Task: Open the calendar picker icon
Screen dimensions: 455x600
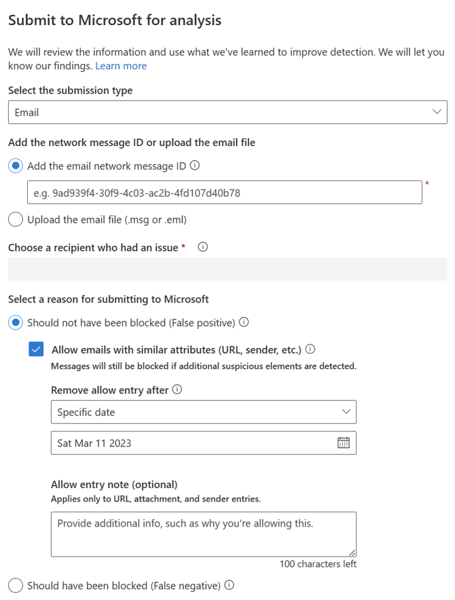Action: (344, 443)
